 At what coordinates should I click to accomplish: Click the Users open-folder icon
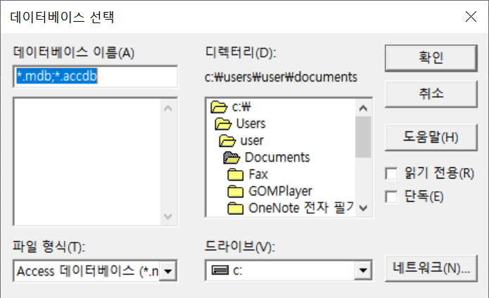[x=223, y=124]
